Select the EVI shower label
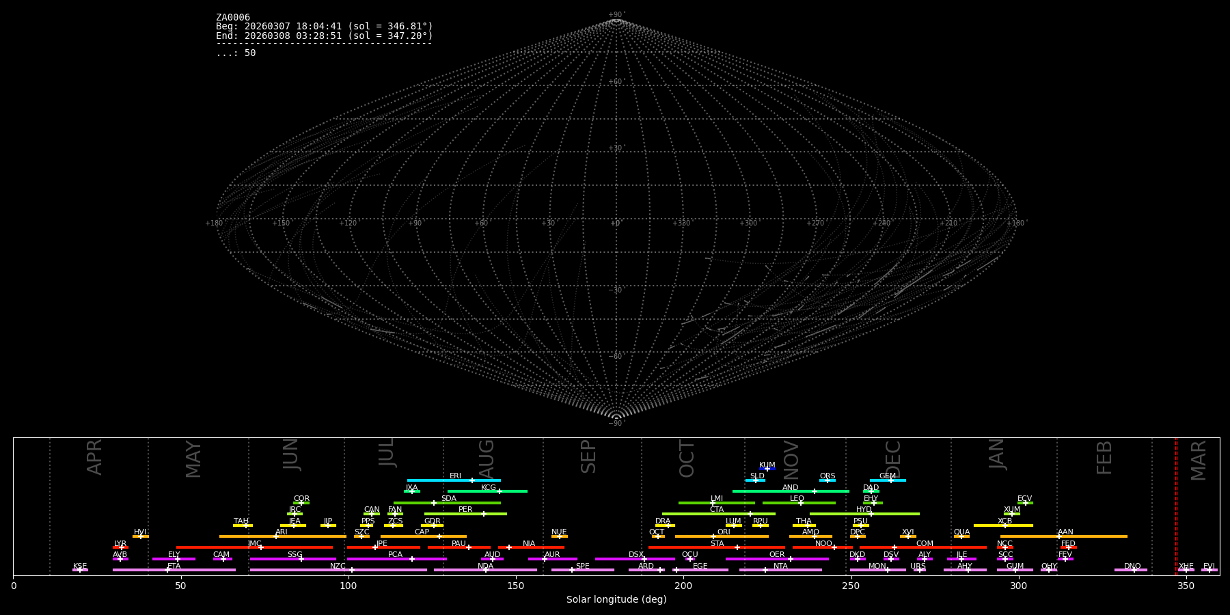Screen dimensions: 1230x615 coord(1209,566)
